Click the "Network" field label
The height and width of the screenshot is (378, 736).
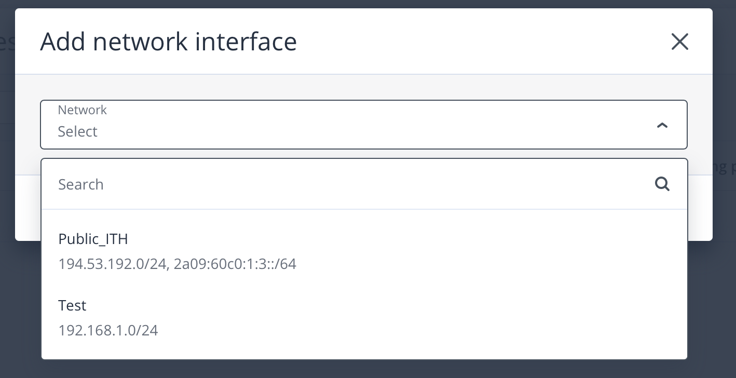point(82,110)
